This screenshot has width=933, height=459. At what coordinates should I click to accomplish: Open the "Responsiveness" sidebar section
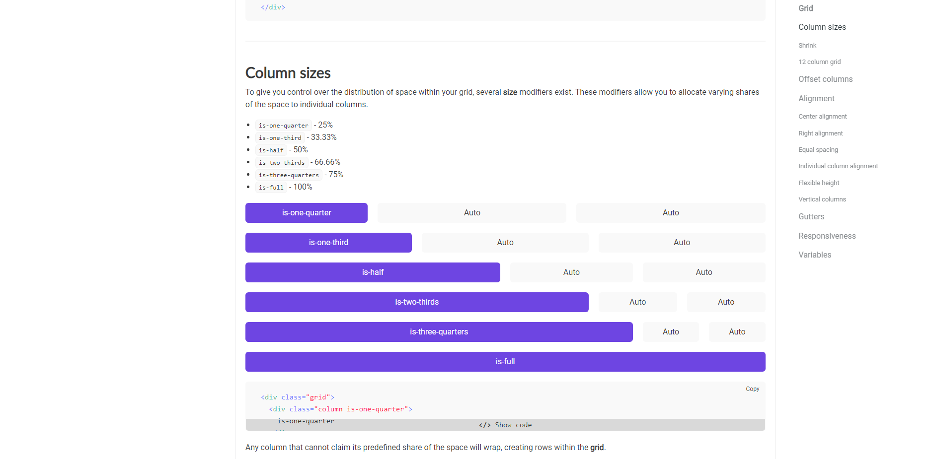(827, 236)
